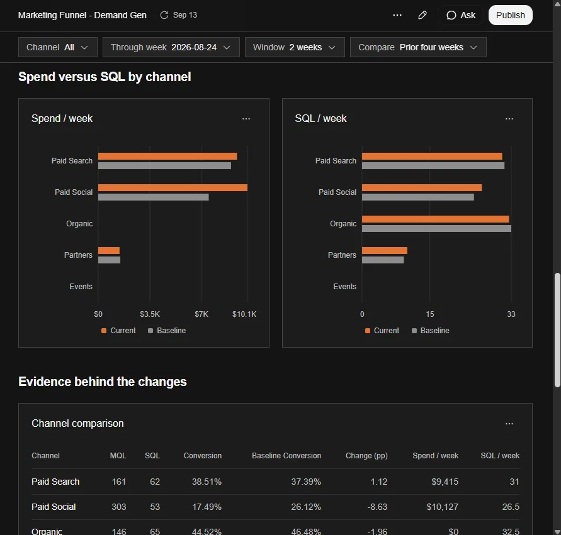561x535 pixels.
Task: Click the Sep 13 refresh date
Action: click(x=185, y=15)
